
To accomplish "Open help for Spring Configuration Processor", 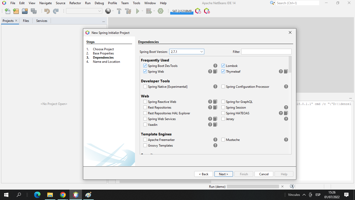I will (286, 86).
